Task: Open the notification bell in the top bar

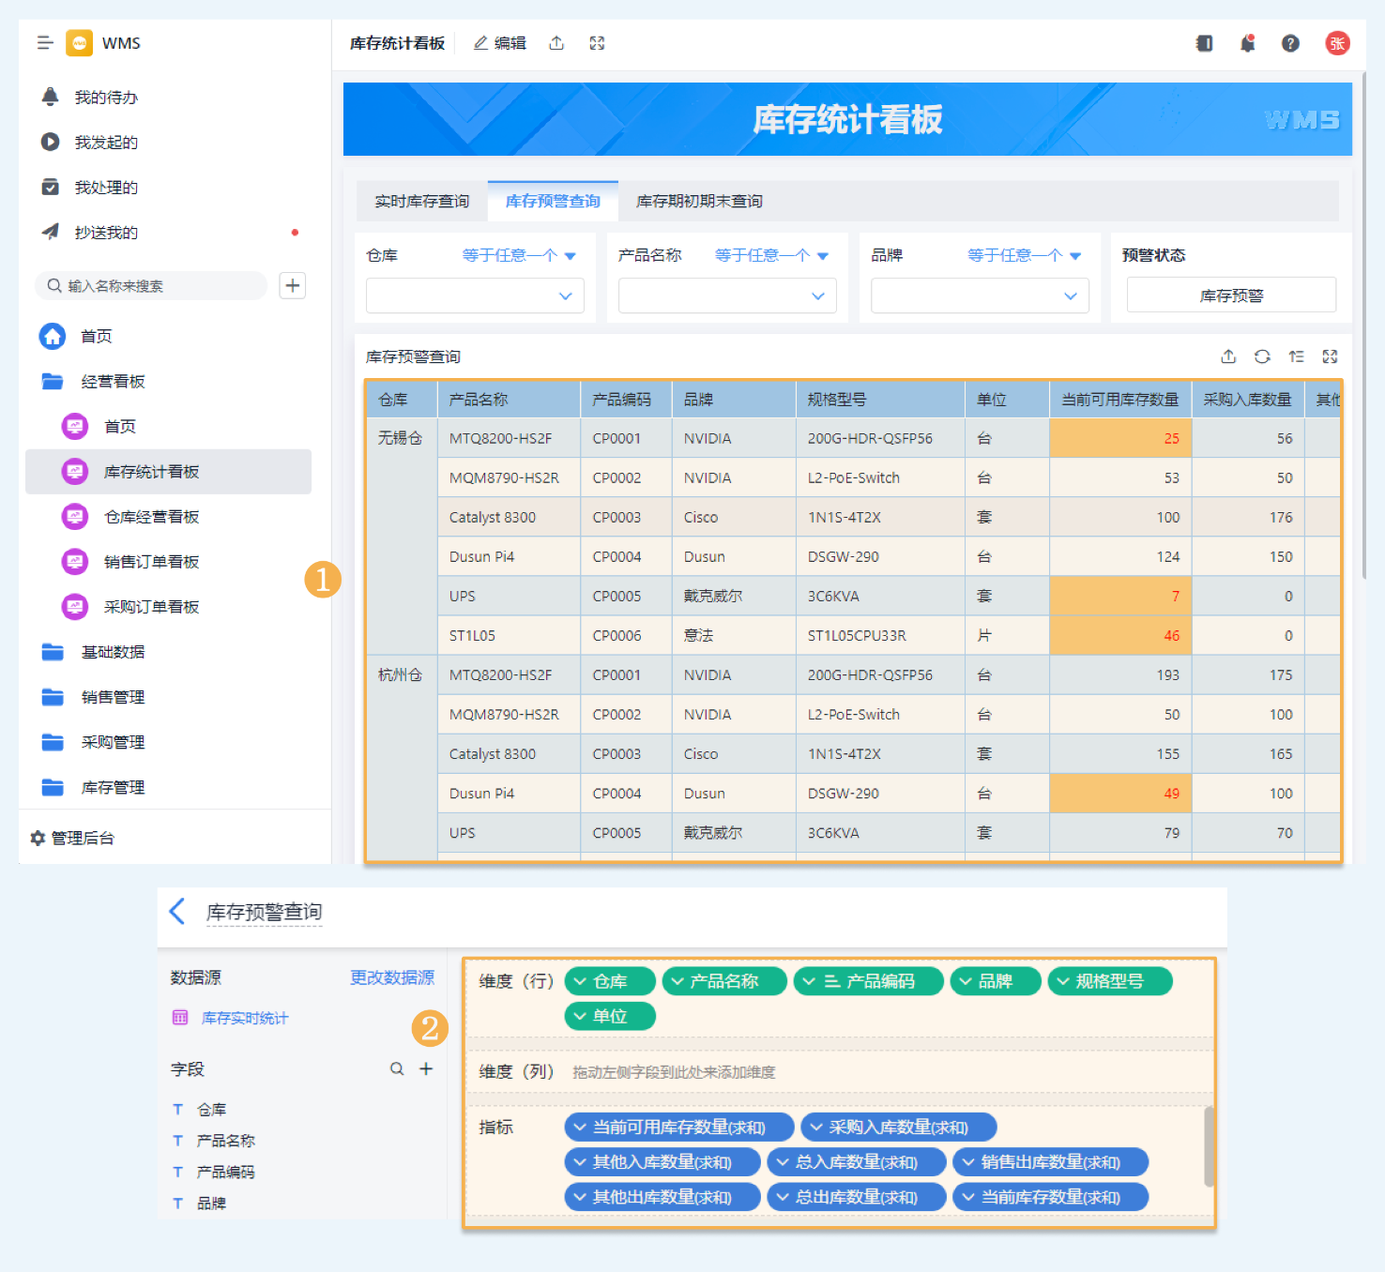Action: coord(1247,43)
